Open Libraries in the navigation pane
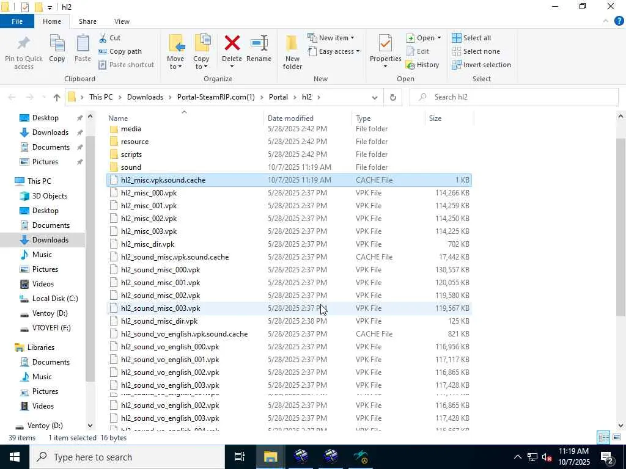Screen dimensions: 626x469 coord(40,347)
